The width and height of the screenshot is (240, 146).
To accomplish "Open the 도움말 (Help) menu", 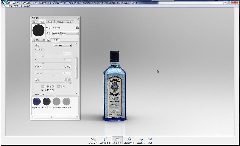I will point(27,6).
